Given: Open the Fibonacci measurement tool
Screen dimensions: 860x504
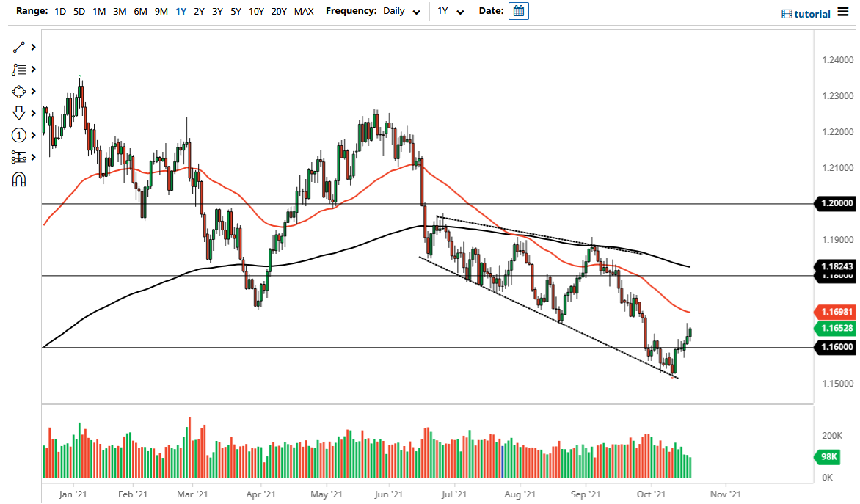Looking at the screenshot, I should 21,157.
